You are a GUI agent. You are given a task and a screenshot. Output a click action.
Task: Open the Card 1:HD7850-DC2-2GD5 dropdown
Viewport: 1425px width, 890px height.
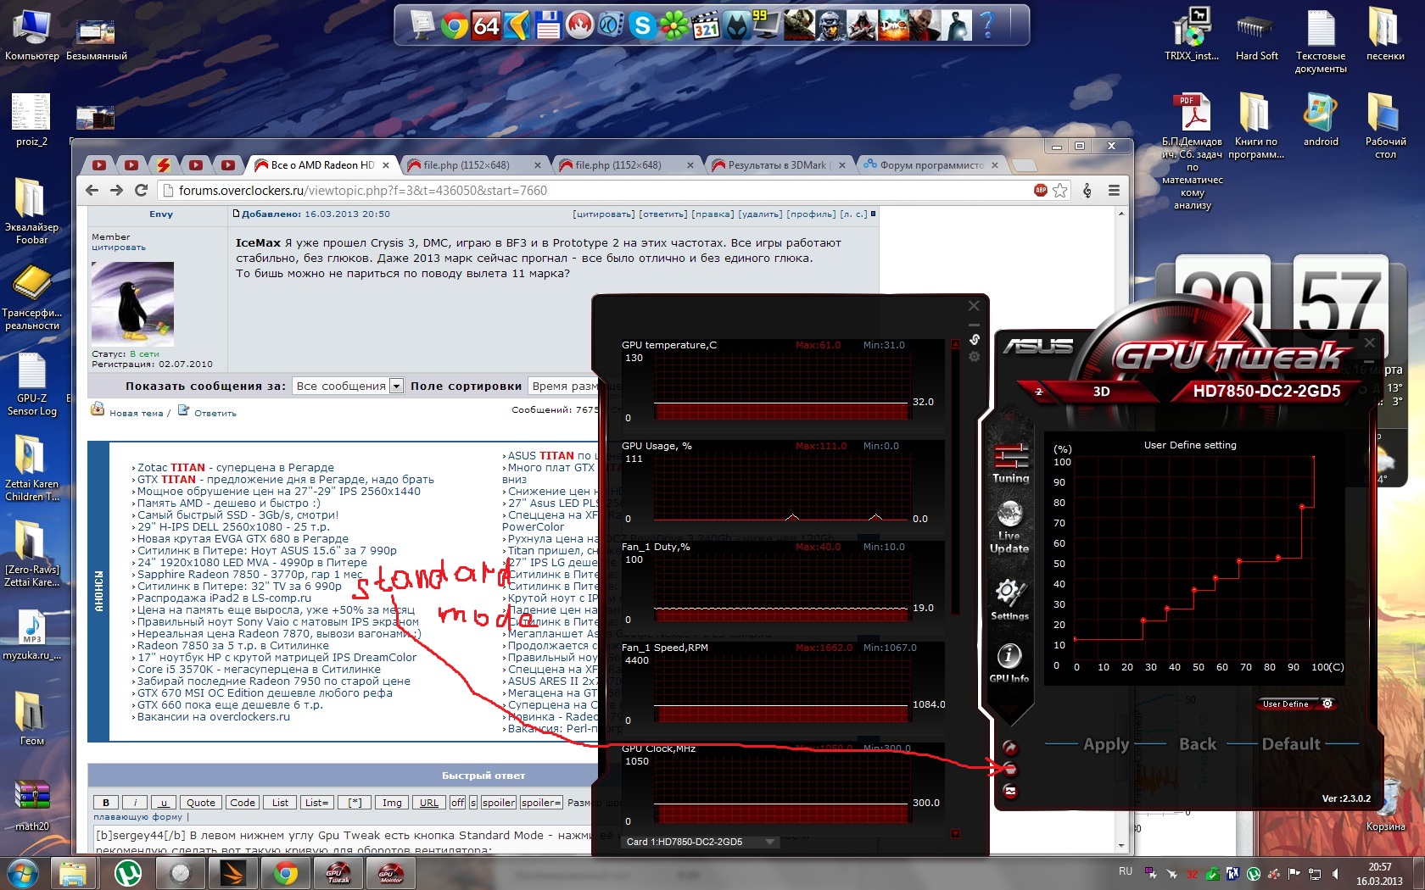point(699,842)
